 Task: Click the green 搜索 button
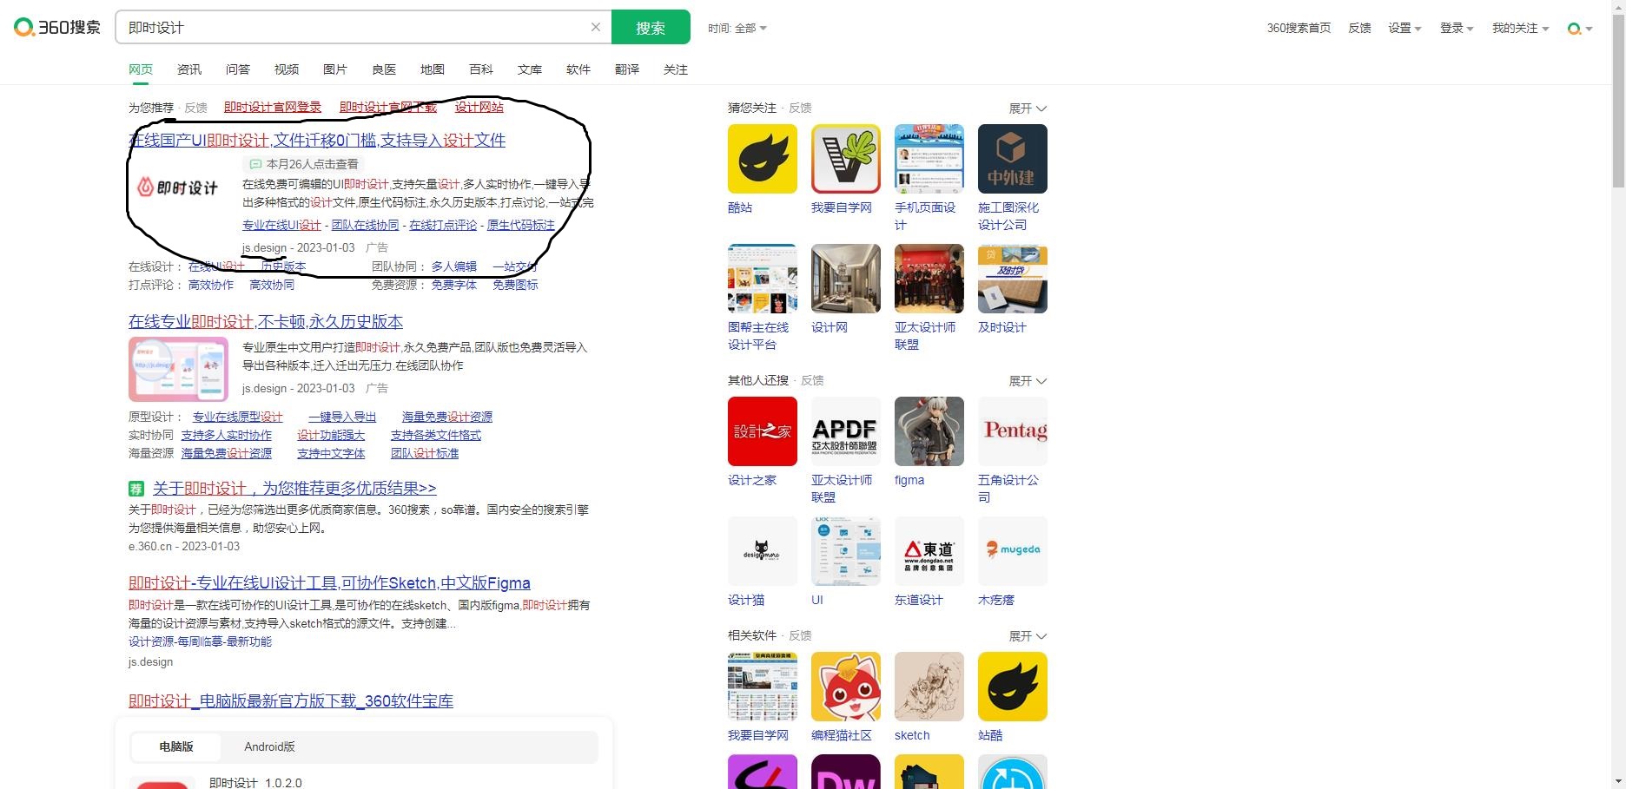(651, 27)
